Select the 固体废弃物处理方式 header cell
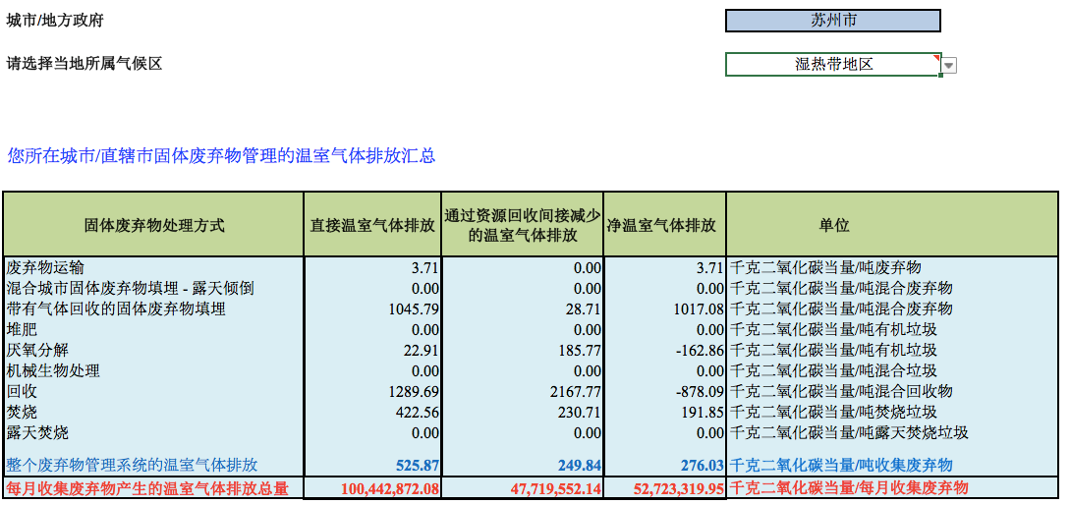This screenshot has width=1071, height=505. click(x=154, y=225)
